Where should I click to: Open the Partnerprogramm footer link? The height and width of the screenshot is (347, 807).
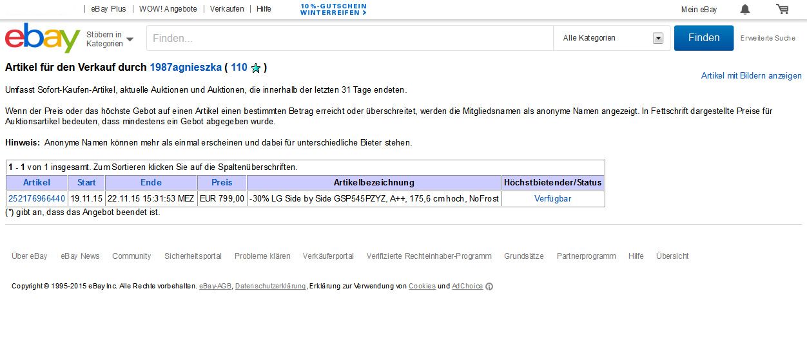click(x=586, y=256)
